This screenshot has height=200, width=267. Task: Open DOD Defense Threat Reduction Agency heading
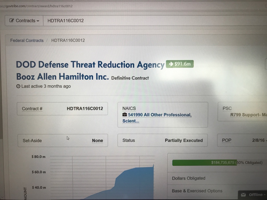[90, 65]
